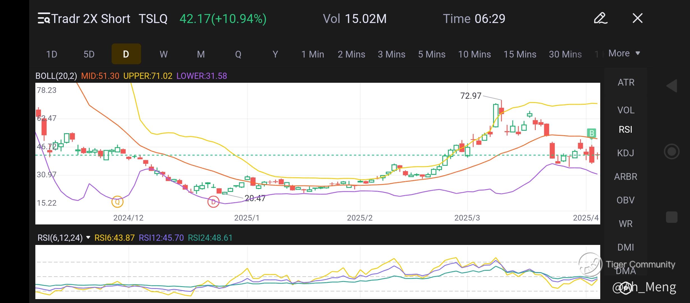Tap the red D dividend marker
690x303 pixels.
tap(213, 202)
